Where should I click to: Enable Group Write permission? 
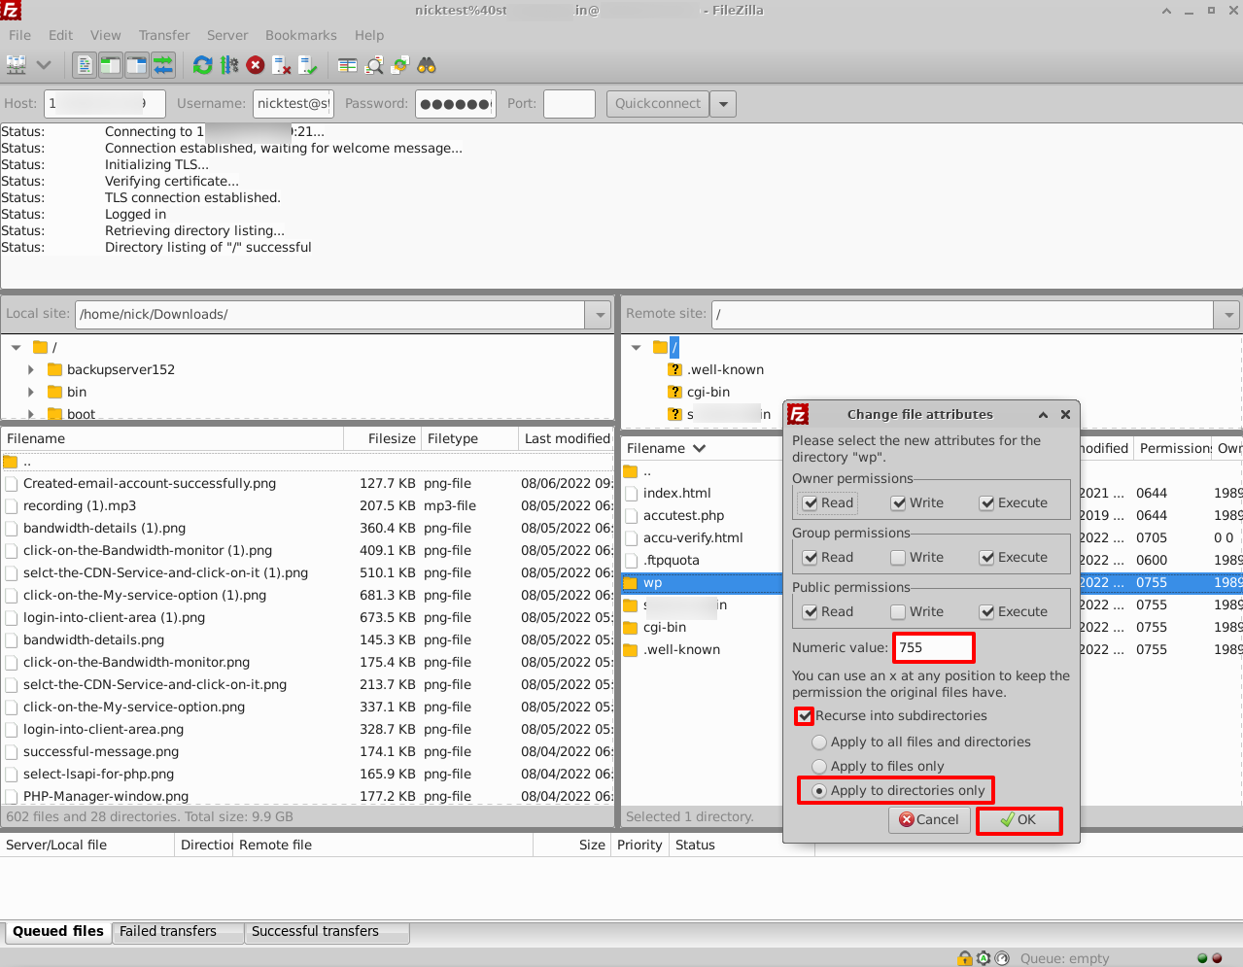[x=898, y=558]
